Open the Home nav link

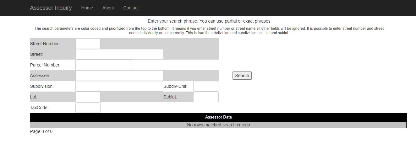point(87,8)
